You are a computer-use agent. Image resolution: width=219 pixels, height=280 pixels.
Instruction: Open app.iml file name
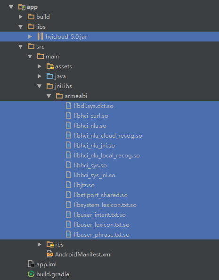47,264
